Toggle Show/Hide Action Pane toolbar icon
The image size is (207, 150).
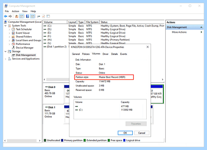(x=32, y=16)
